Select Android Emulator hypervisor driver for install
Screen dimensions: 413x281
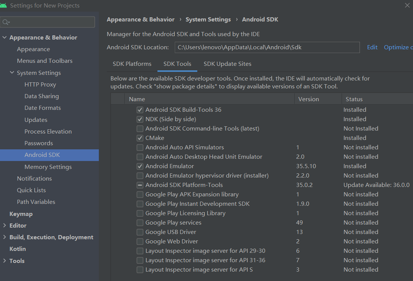click(140, 175)
